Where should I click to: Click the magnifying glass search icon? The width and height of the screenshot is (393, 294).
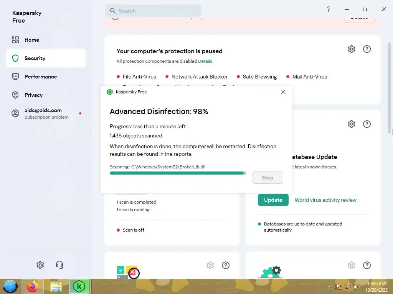click(x=113, y=11)
